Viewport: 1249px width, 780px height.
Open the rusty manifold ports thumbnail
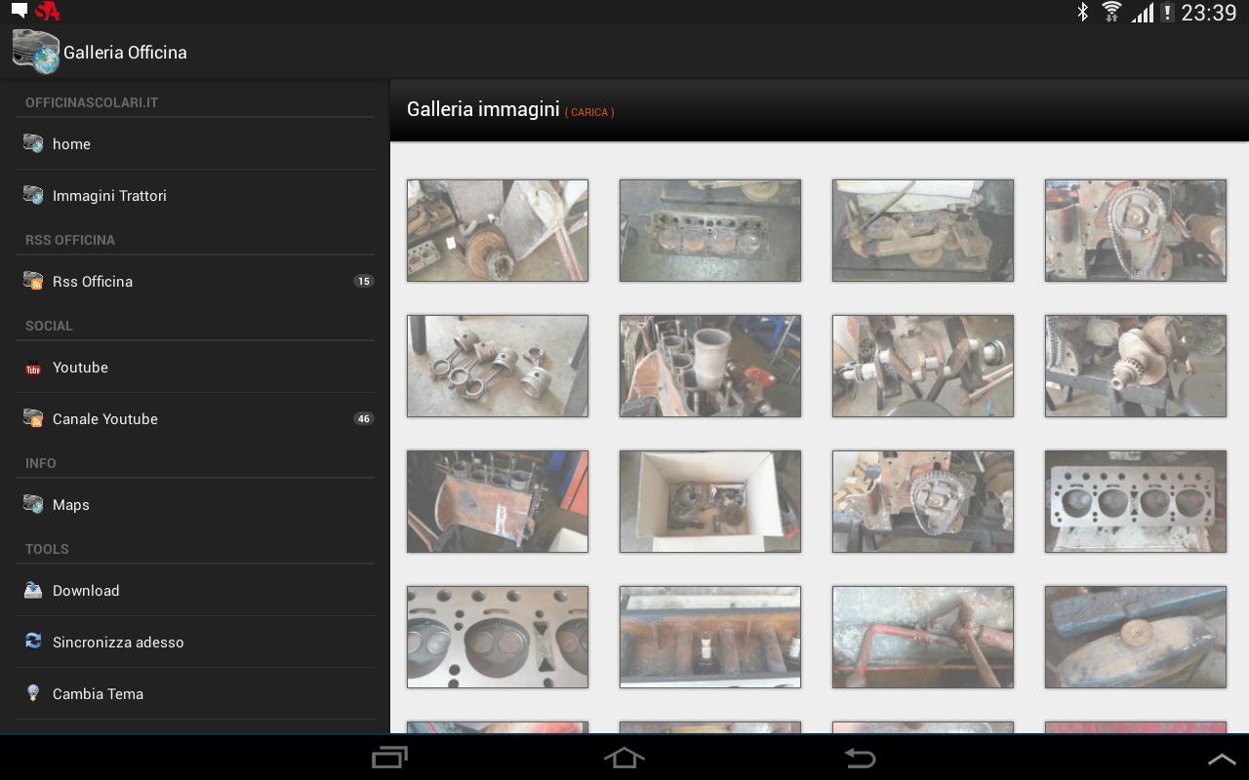coord(710,637)
